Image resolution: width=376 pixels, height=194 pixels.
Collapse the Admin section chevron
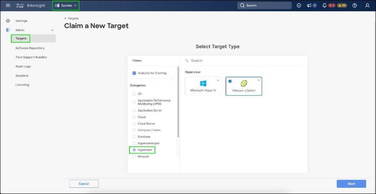pyautogui.click(x=52, y=30)
